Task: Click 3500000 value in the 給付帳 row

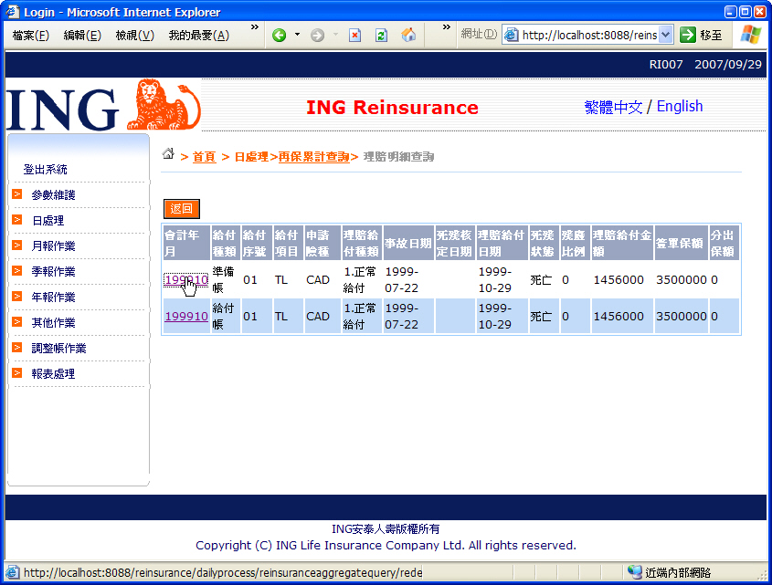Action: (681, 317)
